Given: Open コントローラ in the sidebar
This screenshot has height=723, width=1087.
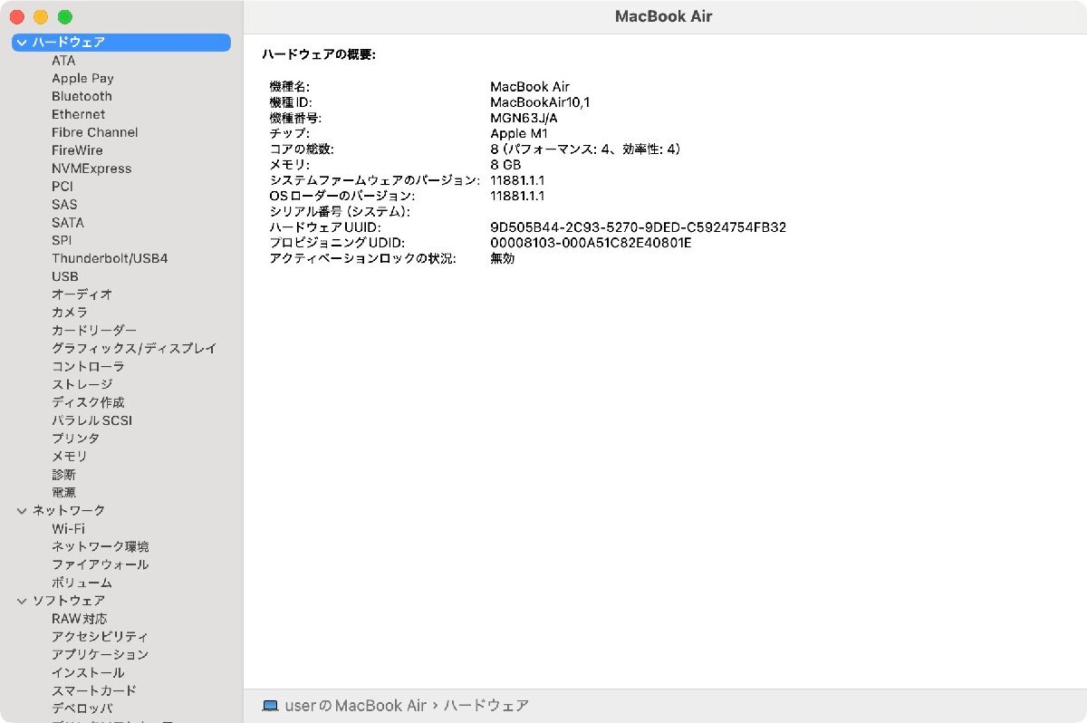Looking at the screenshot, I should 88,367.
